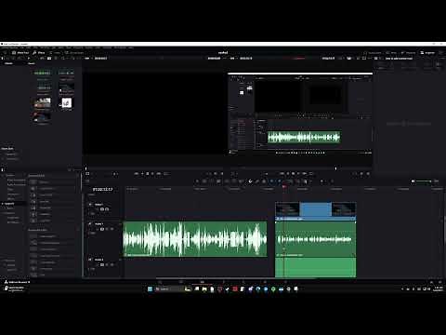Toggle the Effects panel button
The height and width of the screenshot is (335, 446).
[39, 53]
